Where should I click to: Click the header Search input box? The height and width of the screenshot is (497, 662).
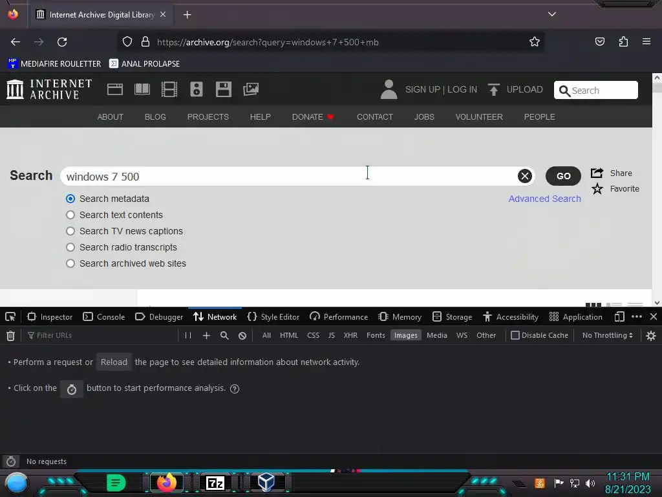click(595, 90)
